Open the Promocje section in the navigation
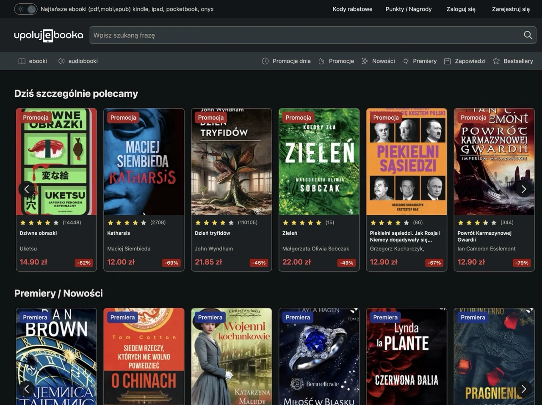 [x=341, y=61]
